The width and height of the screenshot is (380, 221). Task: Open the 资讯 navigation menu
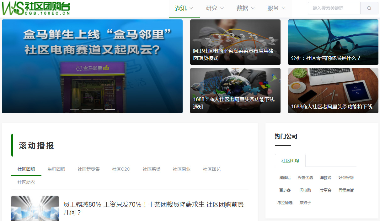click(184, 8)
